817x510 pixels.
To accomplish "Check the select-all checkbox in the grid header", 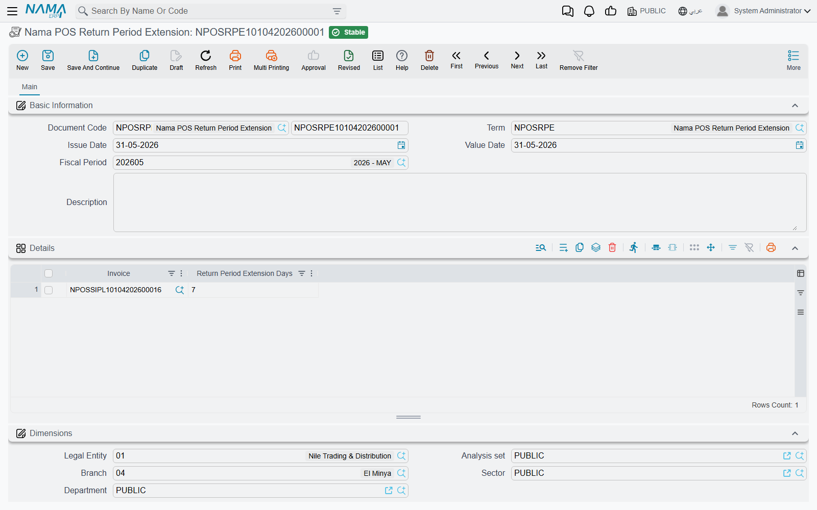I will point(49,273).
